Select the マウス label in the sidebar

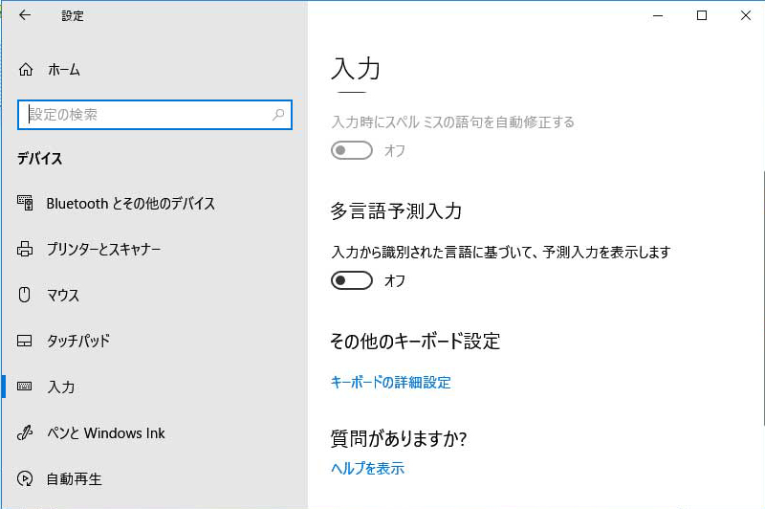pos(63,296)
